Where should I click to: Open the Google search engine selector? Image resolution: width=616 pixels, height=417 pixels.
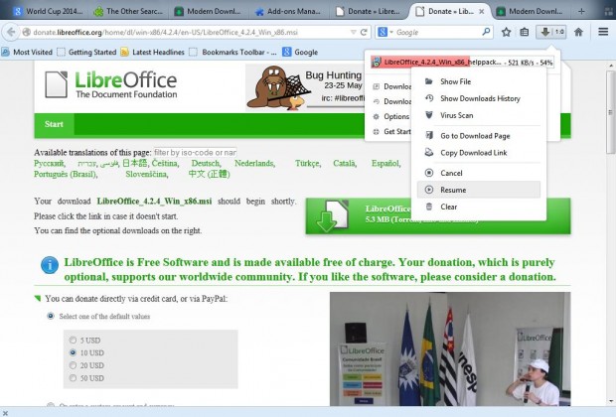(385, 32)
